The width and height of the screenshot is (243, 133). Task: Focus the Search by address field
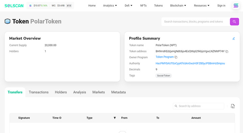tap(198, 106)
